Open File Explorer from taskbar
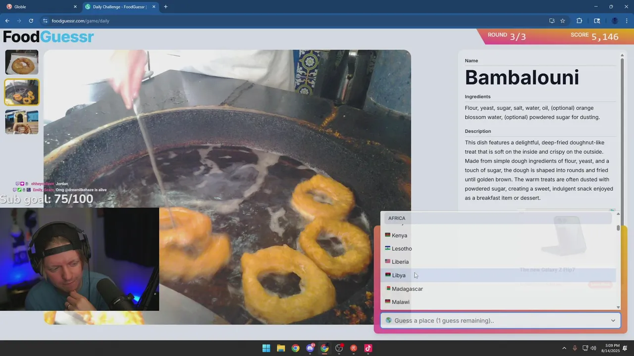Image resolution: width=634 pixels, height=356 pixels. tap(281, 348)
